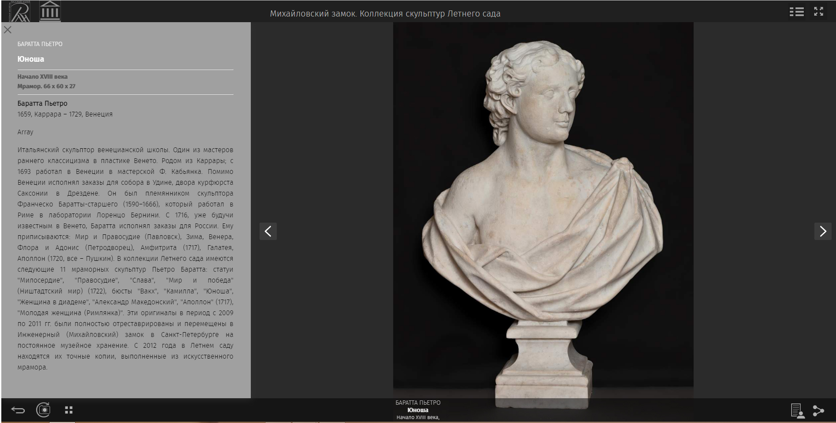Click the back arrow in bottom bar
Viewport: 836px width, 423px height.
18,410
